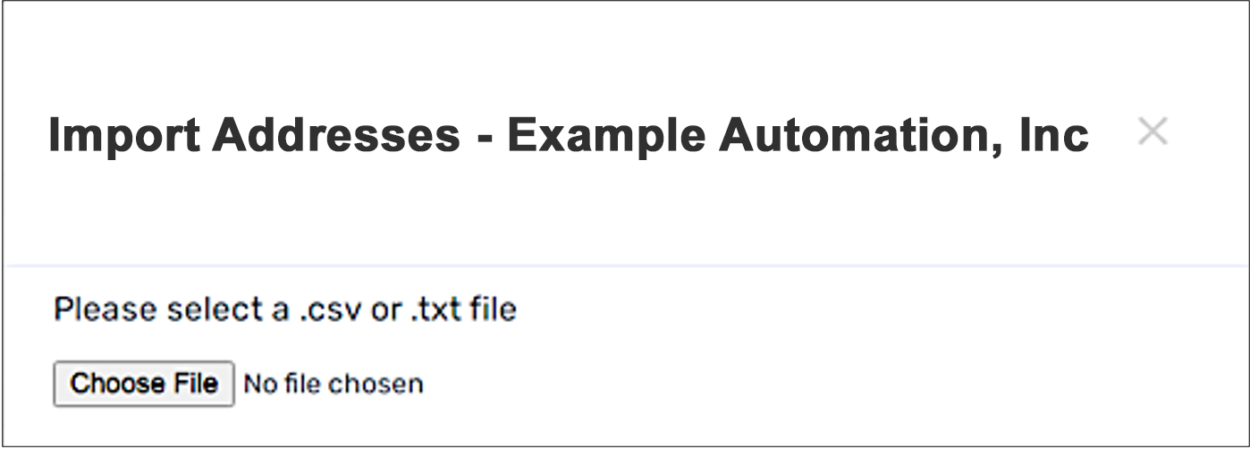This screenshot has height=449, width=1250.
Task: Click the divider line below the header
Action: tap(626, 266)
